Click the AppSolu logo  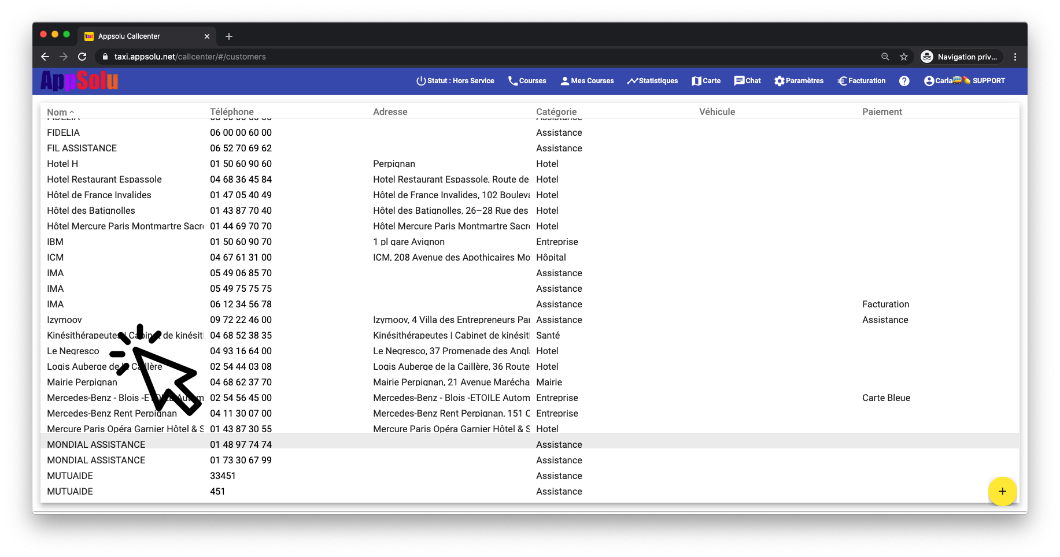click(x=79, y=81)
